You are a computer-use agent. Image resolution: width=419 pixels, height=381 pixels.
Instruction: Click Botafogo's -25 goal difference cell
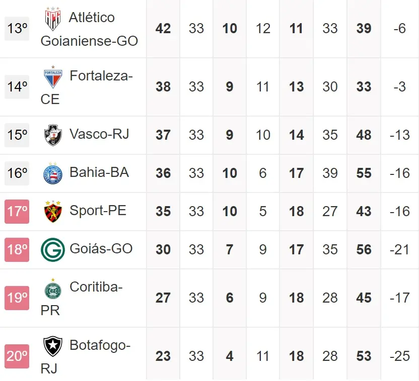pos(400,356)
